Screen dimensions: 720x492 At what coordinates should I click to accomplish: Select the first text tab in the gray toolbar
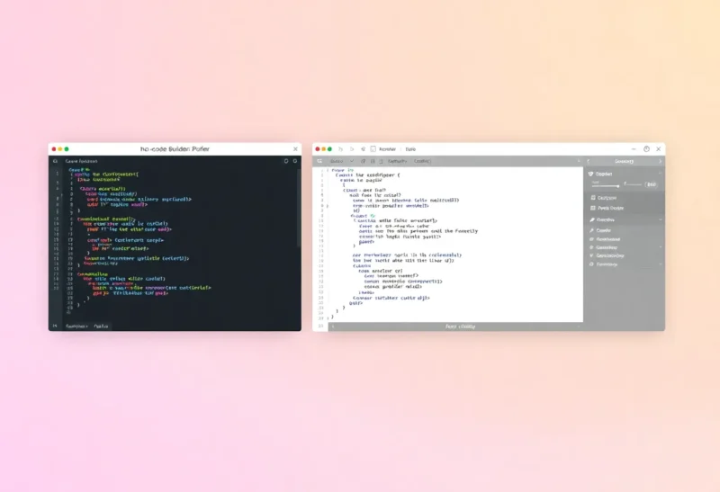tap(397, 161)
